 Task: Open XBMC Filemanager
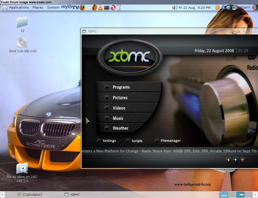click(168, 141)
